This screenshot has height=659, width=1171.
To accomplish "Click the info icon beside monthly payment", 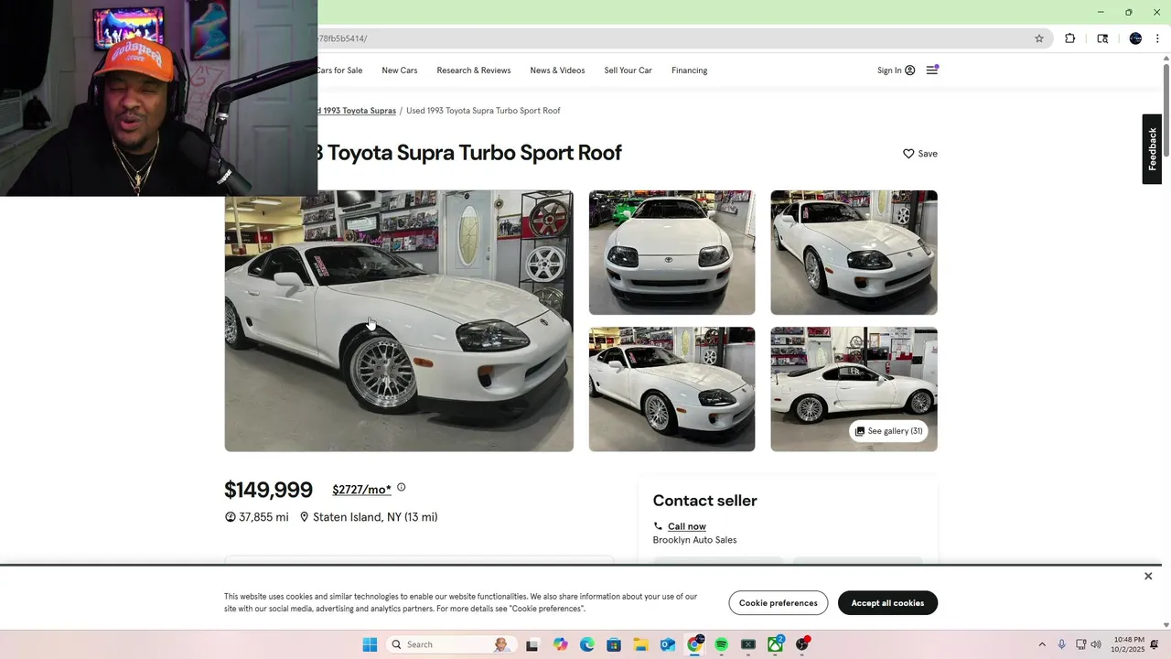I will [x=401, y=488].
